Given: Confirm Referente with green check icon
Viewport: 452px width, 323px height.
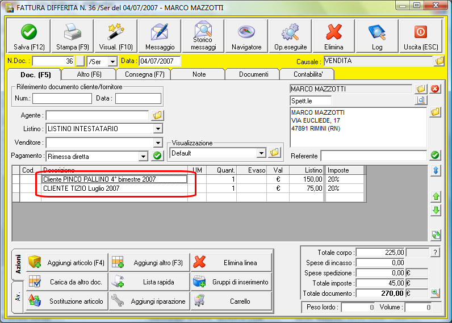Looking at the screenshot, I should tap(435, 156).
